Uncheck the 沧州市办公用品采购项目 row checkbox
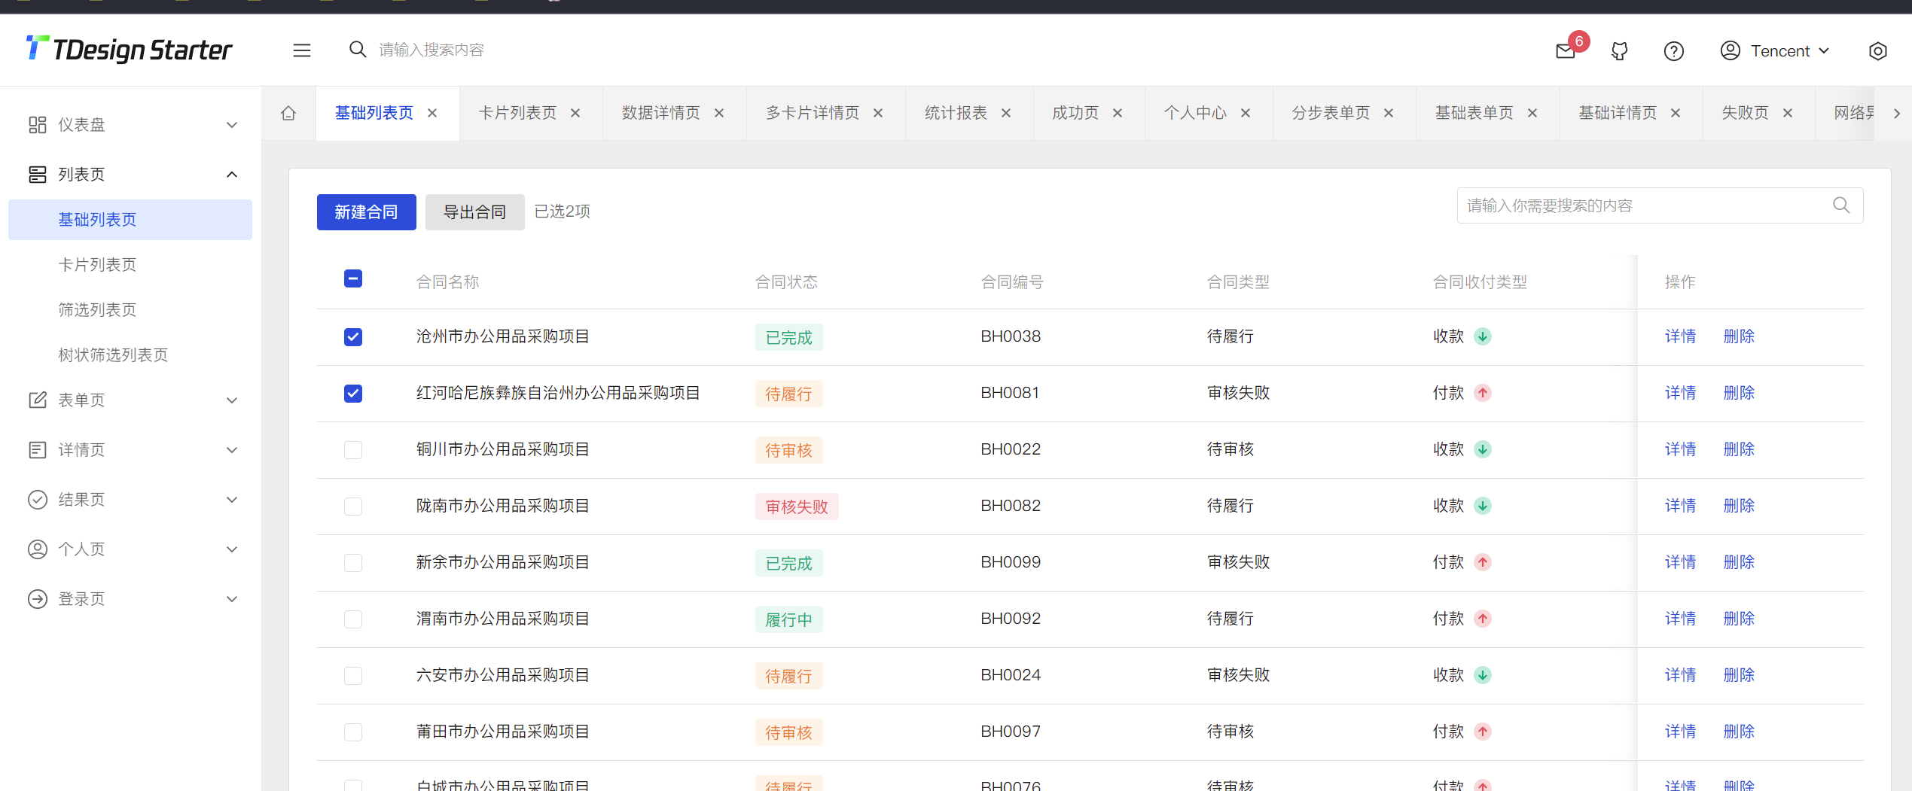Viewport: 1912px width, 791px height. point(352,336)
